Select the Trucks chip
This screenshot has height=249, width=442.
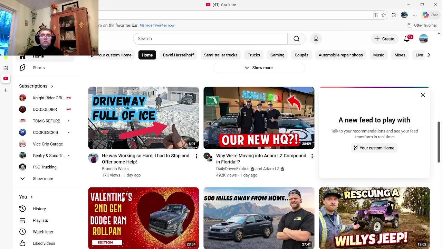pyautogui.click(x=254, y=55)
